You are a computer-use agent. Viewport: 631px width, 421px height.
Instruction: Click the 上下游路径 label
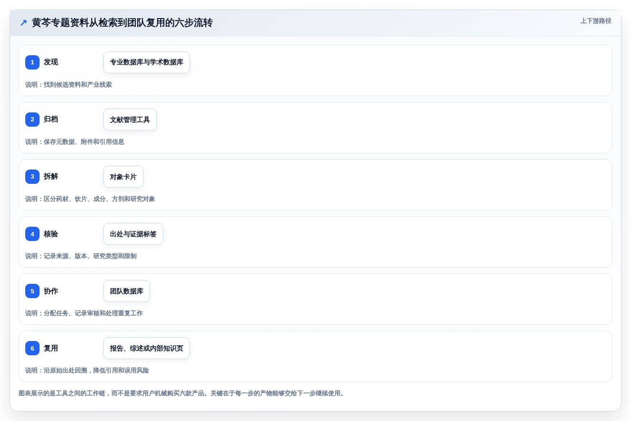tap(596, 21)
